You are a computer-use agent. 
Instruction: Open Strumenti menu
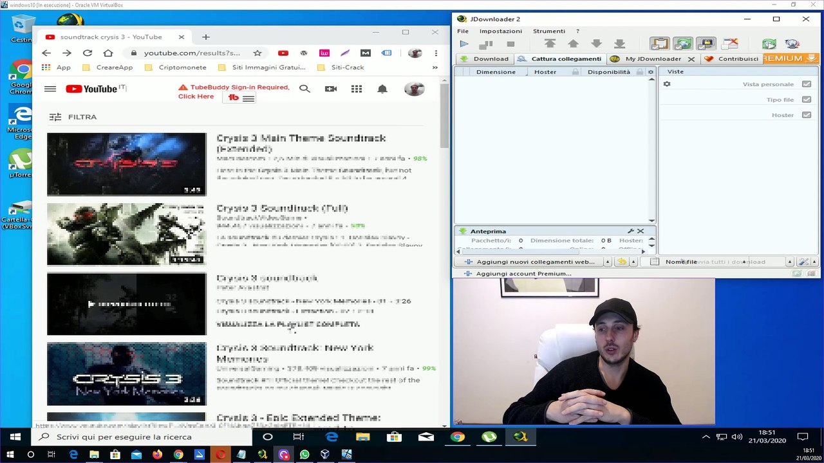point(548,31)
